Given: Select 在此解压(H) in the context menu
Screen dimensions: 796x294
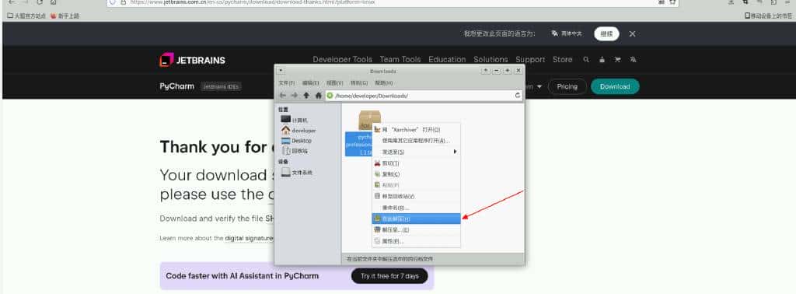Looking at the screenshot, I should (x=417, y=219).
